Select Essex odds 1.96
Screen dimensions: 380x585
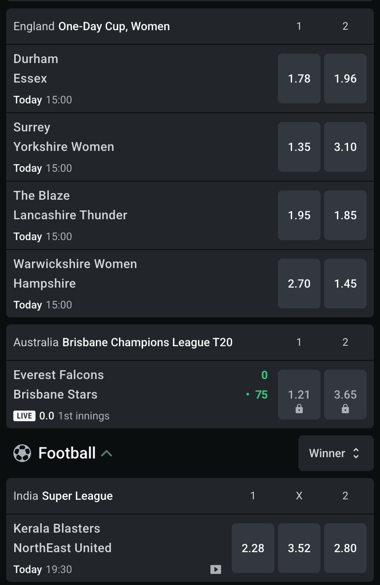point(345,79)
